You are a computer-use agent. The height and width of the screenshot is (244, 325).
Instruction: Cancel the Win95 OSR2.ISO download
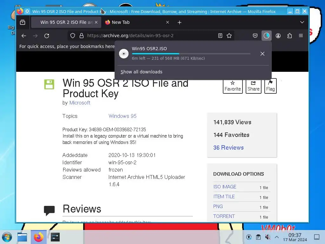tap(262, 54)
